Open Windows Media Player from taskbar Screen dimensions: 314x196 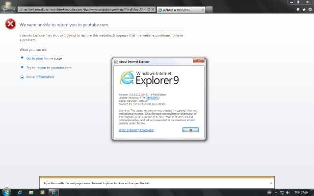click(x=42, y=193)
